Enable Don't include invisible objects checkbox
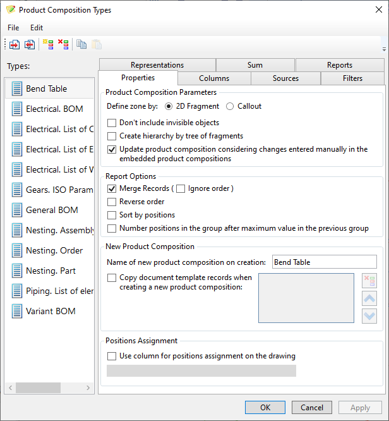Screen dimensions: 389x421 [x=112, y=123]
